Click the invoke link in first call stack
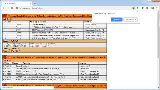 pyautogui.click(x=41, y=30)
